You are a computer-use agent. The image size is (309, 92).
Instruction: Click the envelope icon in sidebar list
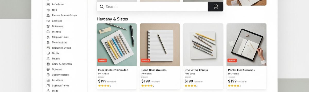pyautogui.click(x=48, y=48)
